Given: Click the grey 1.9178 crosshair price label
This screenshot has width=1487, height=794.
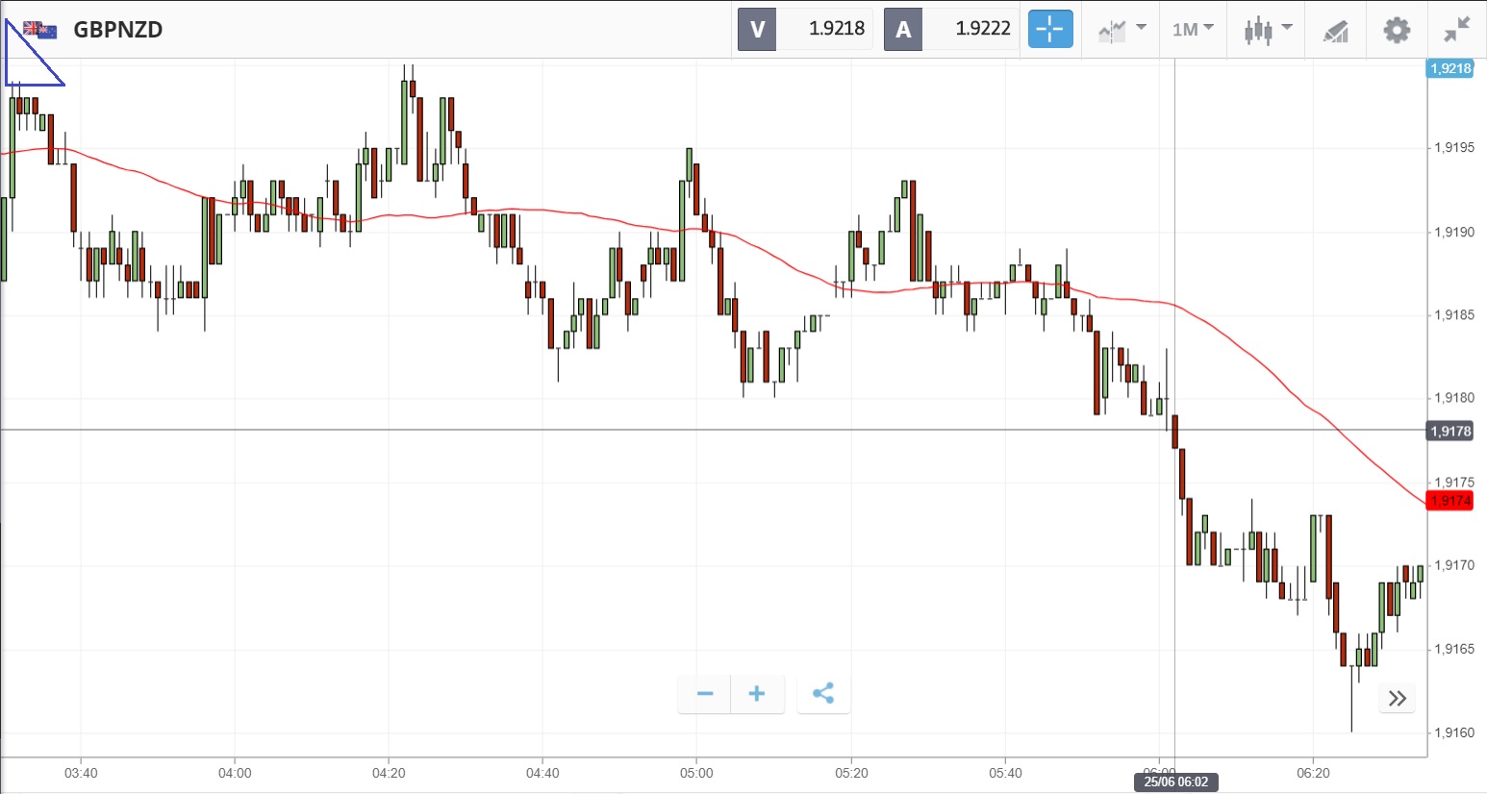Looking at the screenshot, I should [1450, 431].
